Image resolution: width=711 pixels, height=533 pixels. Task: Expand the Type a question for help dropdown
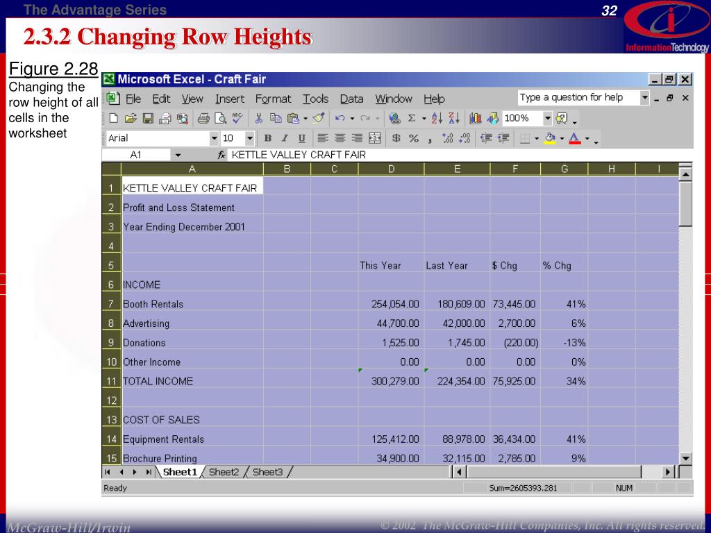pos(644,97)
